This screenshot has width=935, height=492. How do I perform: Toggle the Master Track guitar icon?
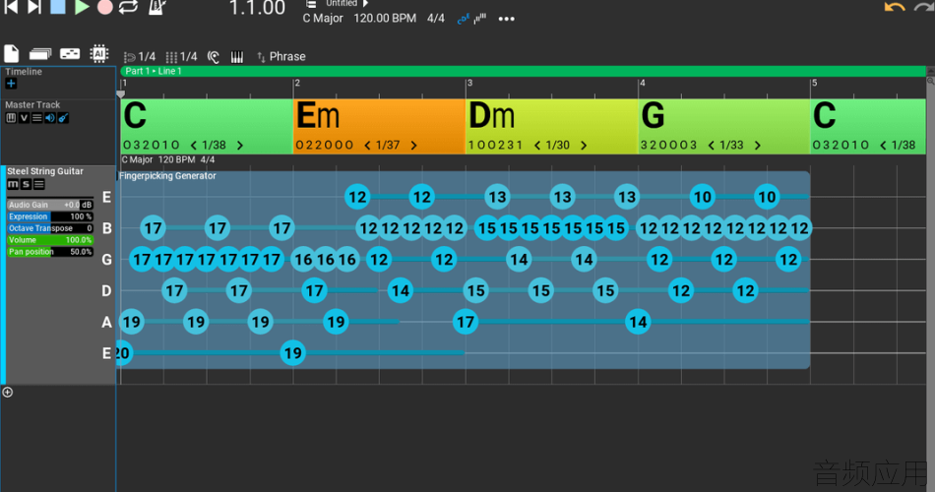(63, 118)
